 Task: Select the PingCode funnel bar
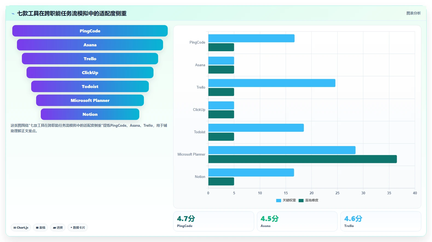click(90, 31)
